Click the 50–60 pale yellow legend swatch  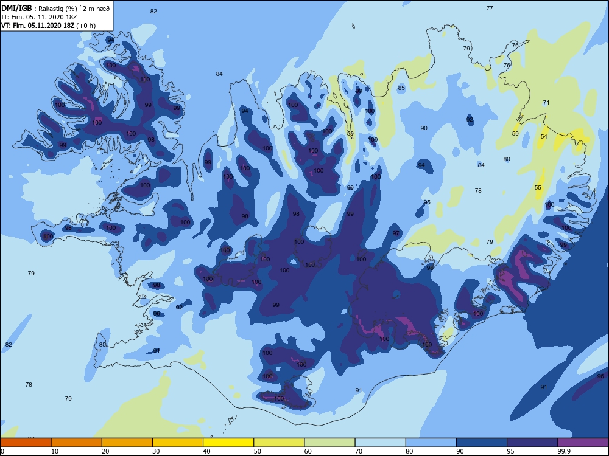[x=279, y=443]
